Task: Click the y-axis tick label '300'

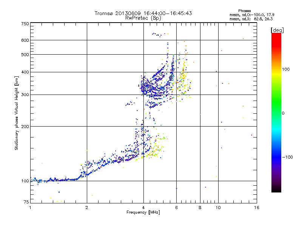Action: pos(25,95)
